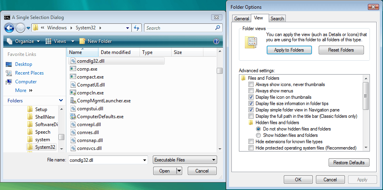
Task: Click the Speech folder icon in tree
Action: (30, 132)
